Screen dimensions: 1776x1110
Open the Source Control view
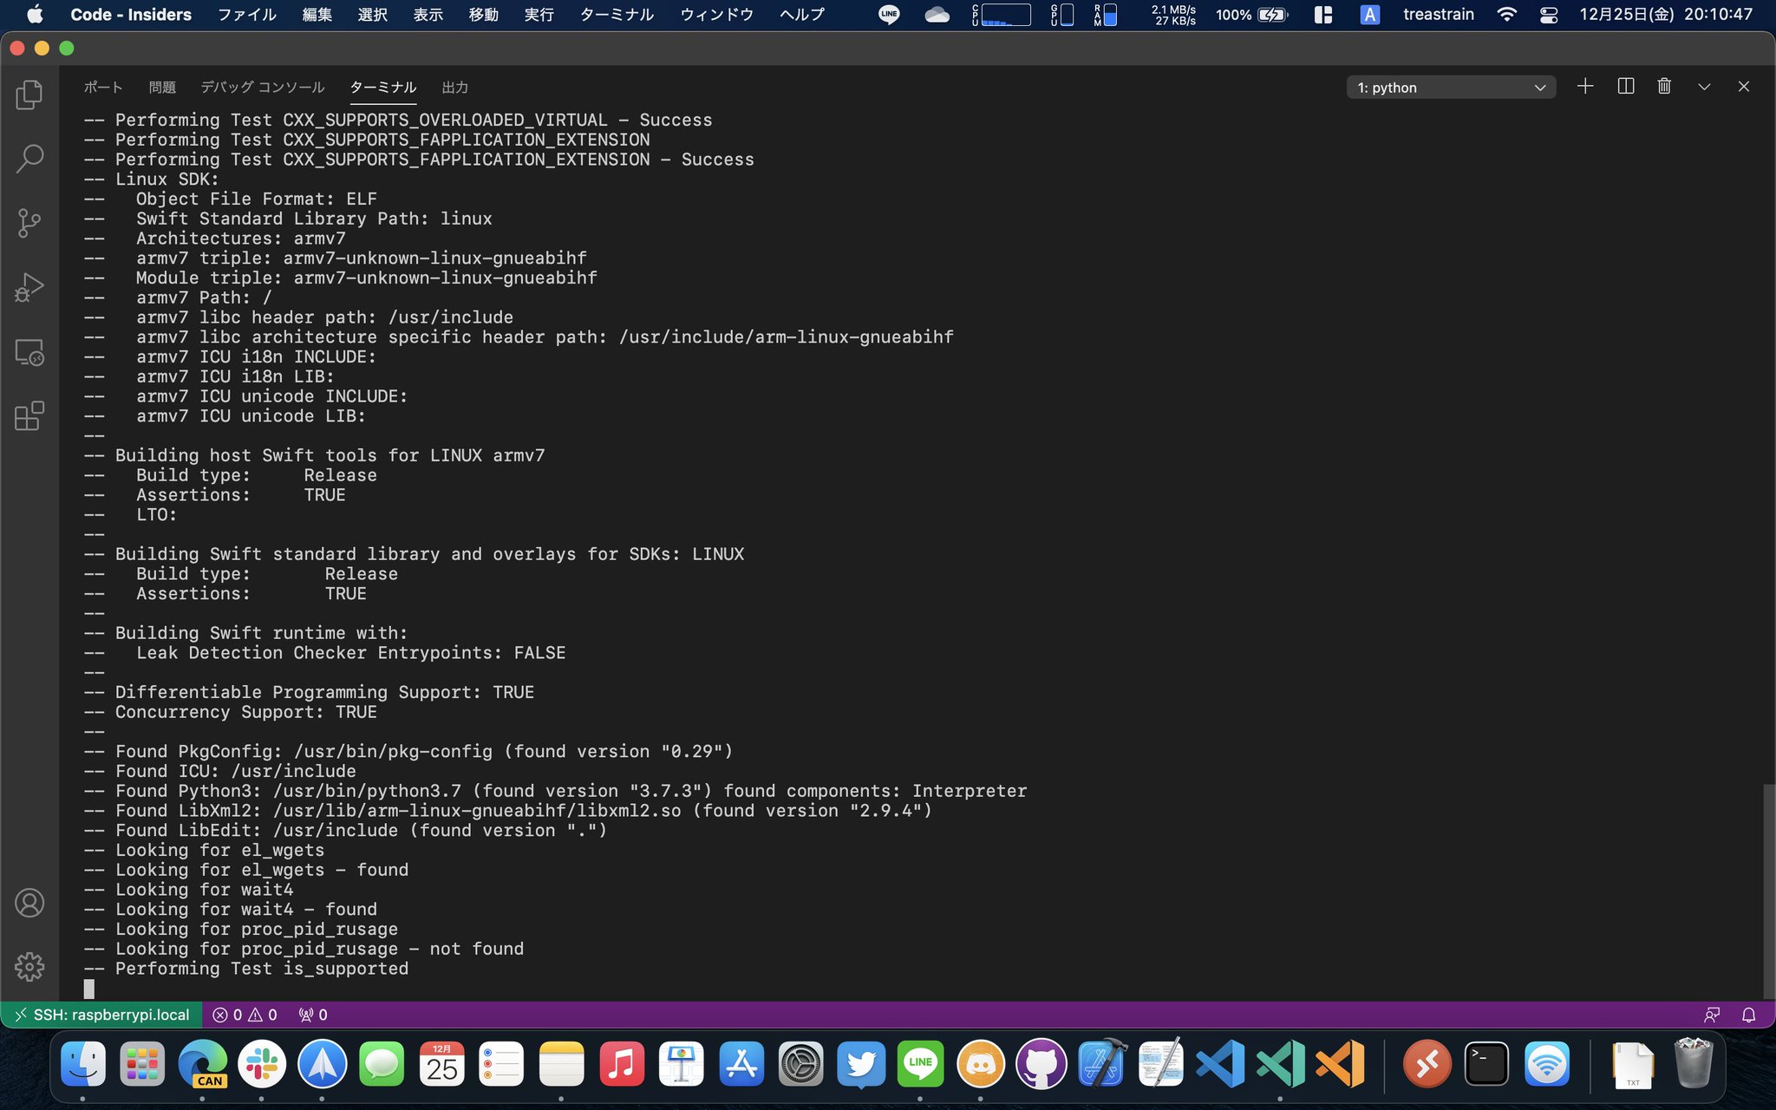[x=29, y=223]
